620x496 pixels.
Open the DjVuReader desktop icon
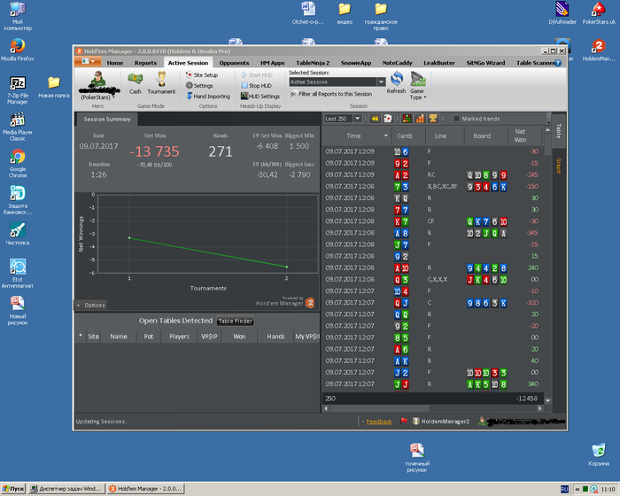[562, 13]
